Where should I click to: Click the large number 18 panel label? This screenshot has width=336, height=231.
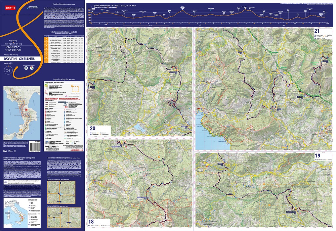click(x=91, y=222)
